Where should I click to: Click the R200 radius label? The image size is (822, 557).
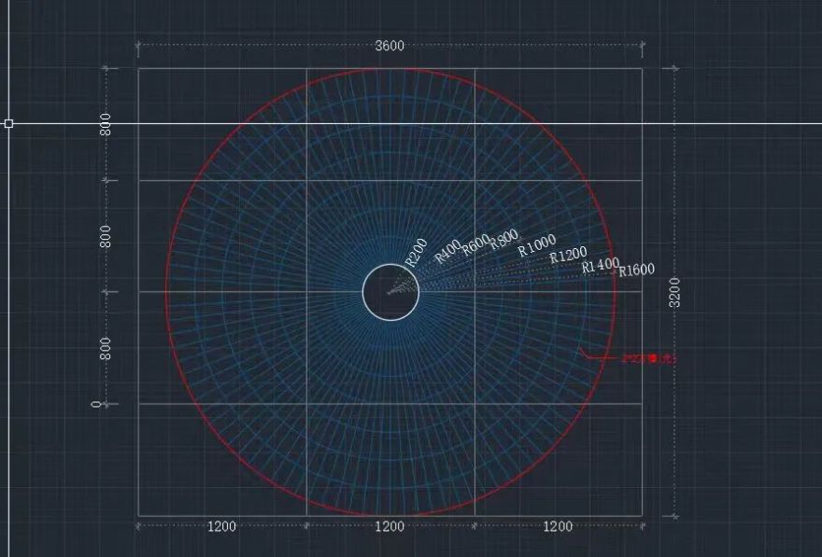pos(416,251)
